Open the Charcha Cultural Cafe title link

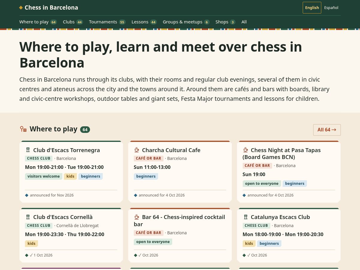[171, 150]
